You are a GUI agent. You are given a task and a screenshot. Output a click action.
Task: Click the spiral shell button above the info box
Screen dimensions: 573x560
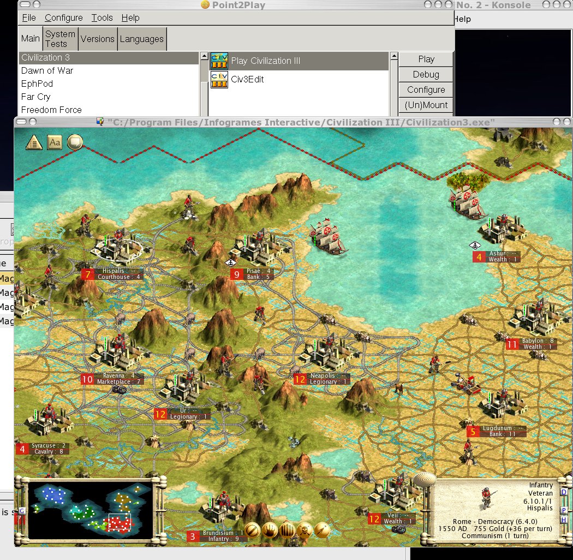coord(425,479)
